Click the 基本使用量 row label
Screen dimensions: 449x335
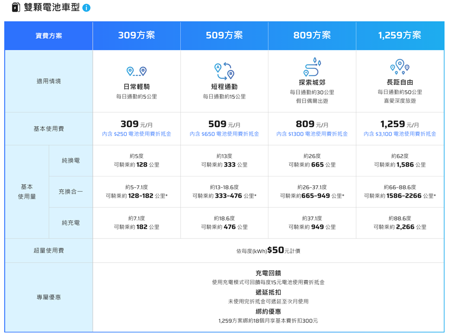tap(27, 192)
